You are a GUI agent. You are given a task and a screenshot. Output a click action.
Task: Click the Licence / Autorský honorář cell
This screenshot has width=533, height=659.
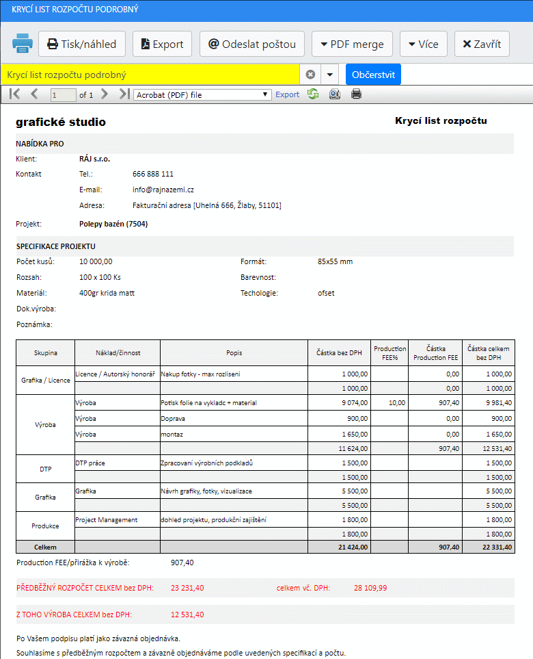pyautogui.click(x=118, y=374)
